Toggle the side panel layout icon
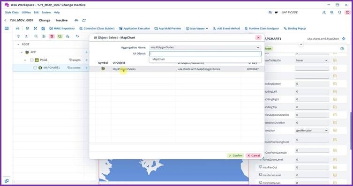Viewport: 353px width, 186px height. tap(7, 28)
